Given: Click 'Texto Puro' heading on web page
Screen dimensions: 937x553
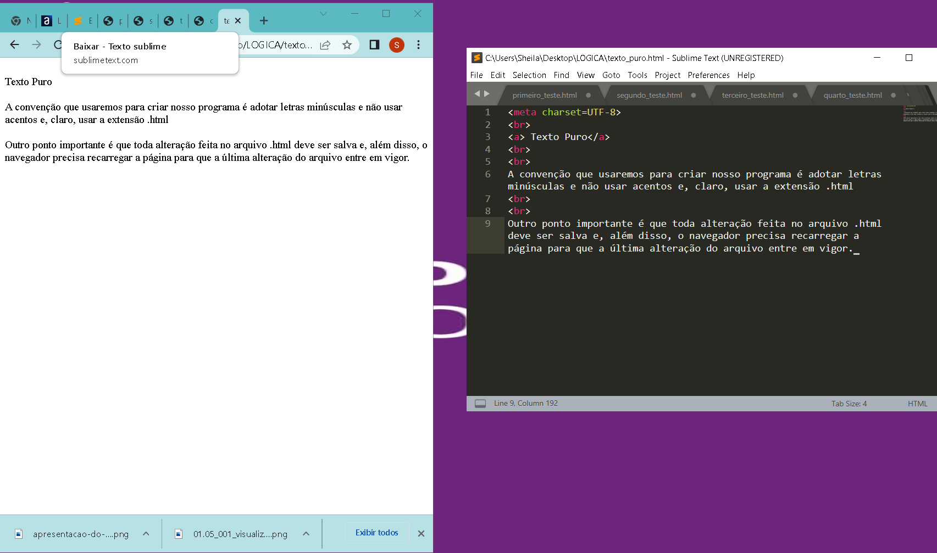Looking at the screenshot, I should tap(29, 82).
